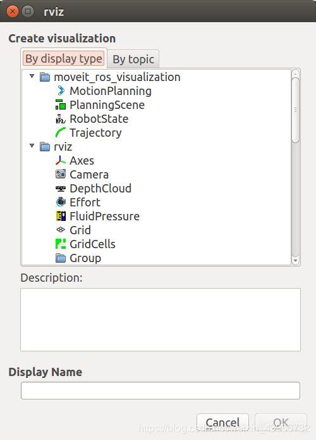Choose the PlanningScene text row
This screenshot has height=440, width=316.
(x=107, y=105)
